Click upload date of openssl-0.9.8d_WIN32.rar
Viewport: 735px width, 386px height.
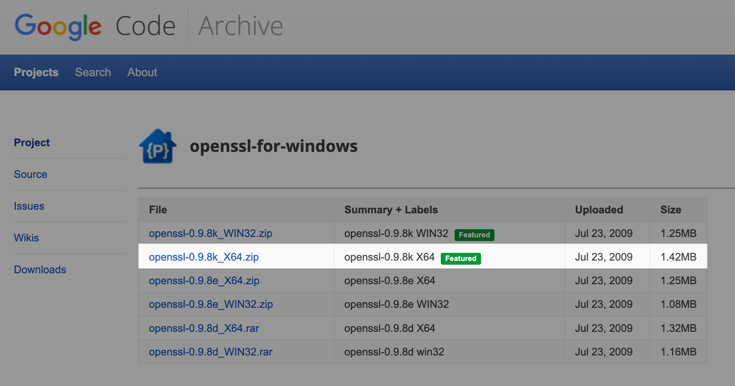[x=604, y=352]
